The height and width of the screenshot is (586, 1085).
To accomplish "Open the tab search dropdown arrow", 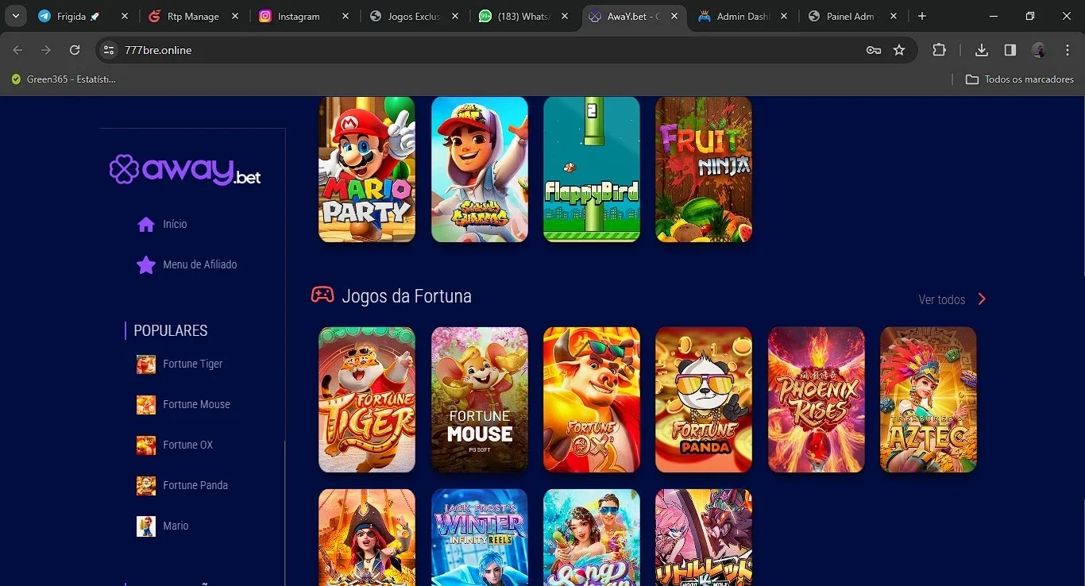I will point(15,16).
